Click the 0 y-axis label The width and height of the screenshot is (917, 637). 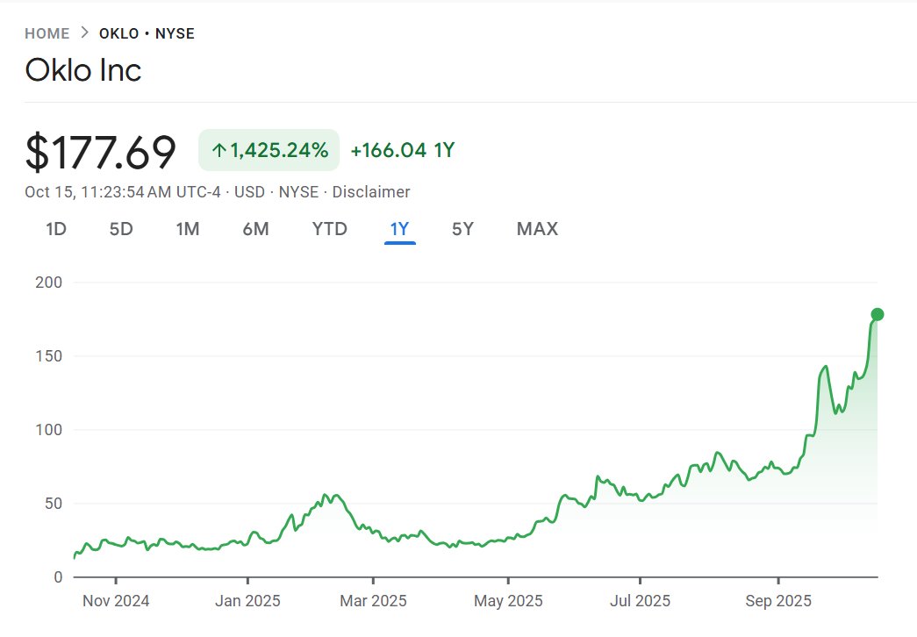tap(58, 577)
